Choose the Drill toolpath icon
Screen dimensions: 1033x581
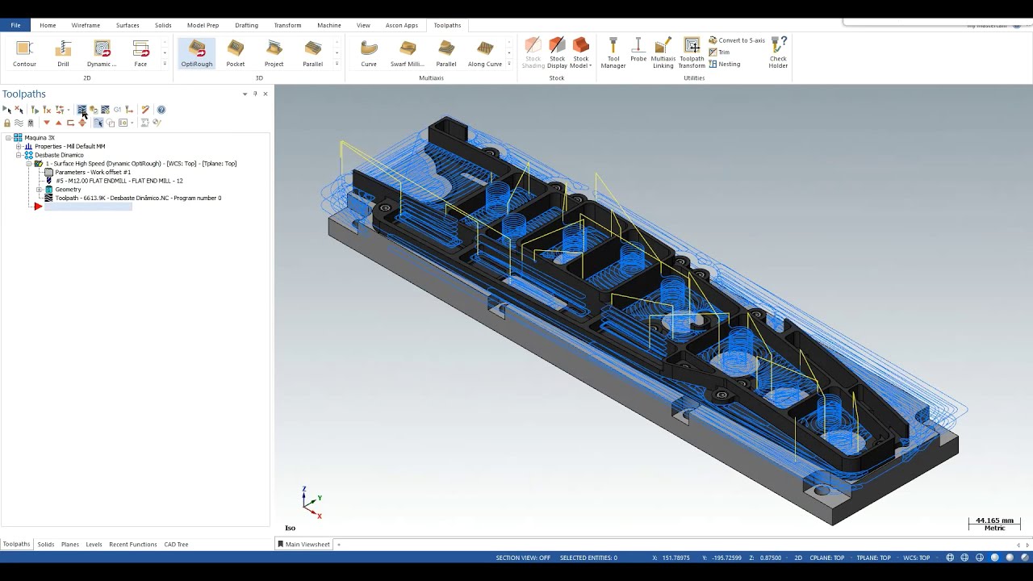[x=63, y=53]
